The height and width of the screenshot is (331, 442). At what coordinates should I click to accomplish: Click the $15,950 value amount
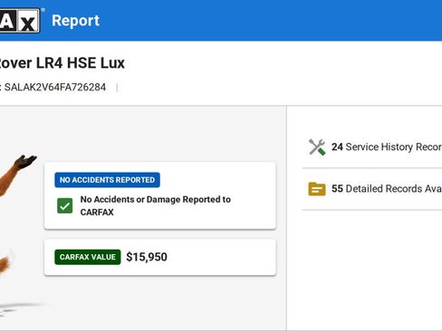pyautogui.click(x=147, y=257)
